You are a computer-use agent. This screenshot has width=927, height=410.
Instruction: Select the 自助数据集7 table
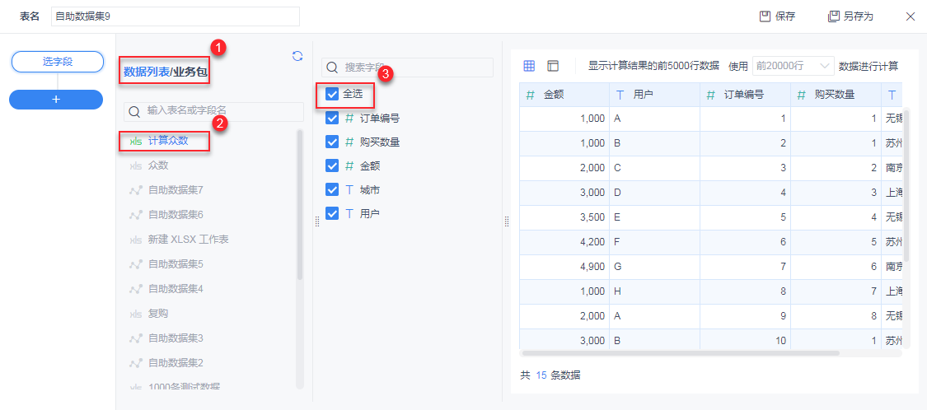click(175, 190)
